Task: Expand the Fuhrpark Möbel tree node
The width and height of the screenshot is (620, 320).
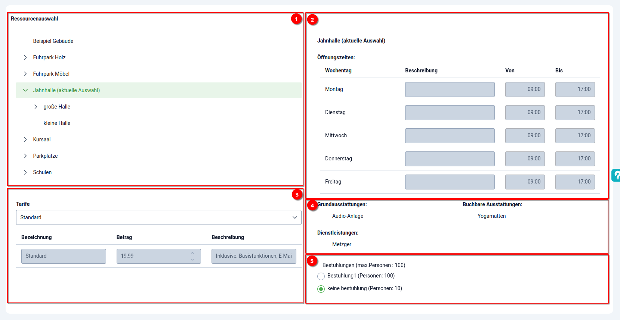Action: [25, 74]
